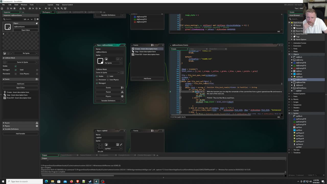Toggle Uses Physics checkbox in Inspector
The height and width of the screenshot is (184, 327).
(x=37, y=74)
